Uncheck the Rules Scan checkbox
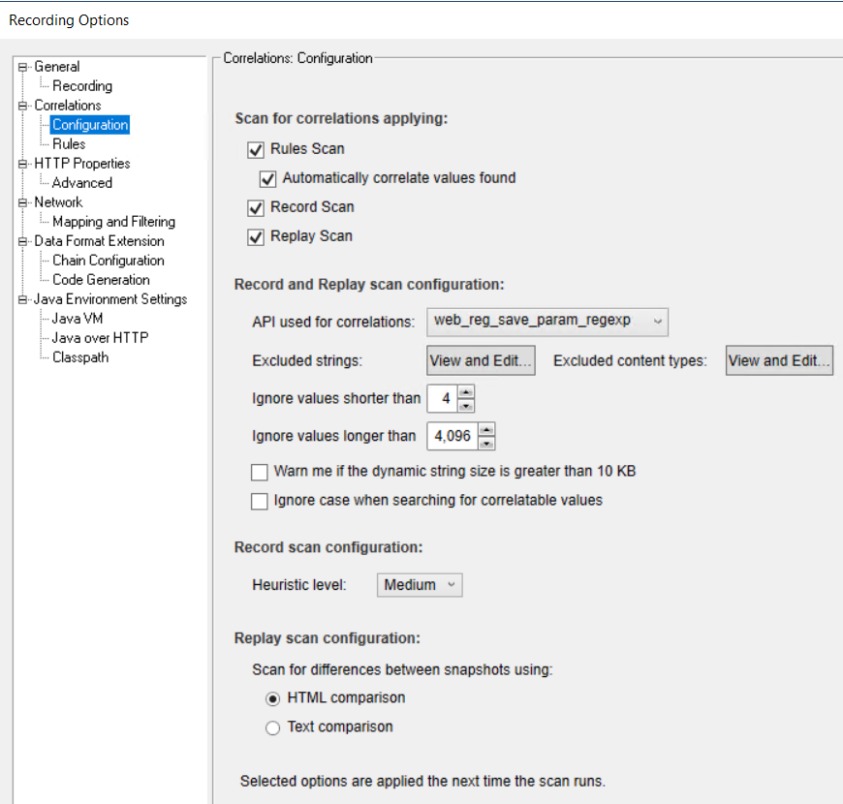The width and height of the screenshot is (843, 804). coord(256,149)
